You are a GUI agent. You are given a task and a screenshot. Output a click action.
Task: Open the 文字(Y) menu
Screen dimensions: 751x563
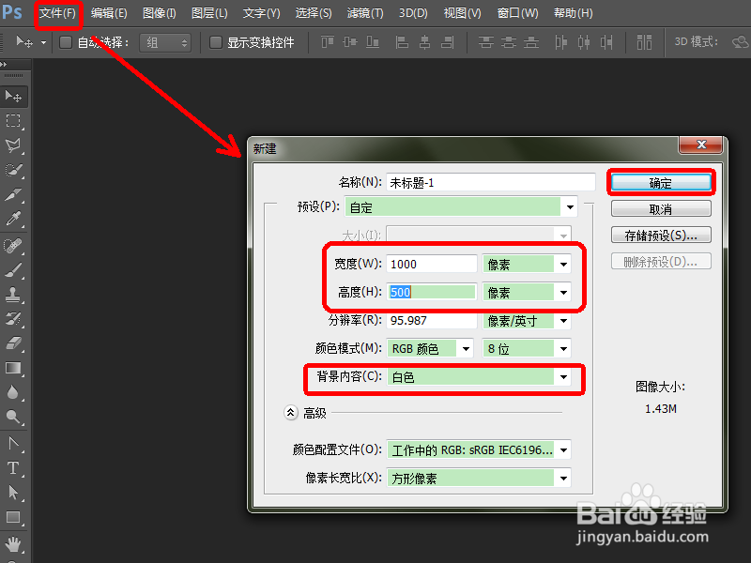tap(262, 13)
